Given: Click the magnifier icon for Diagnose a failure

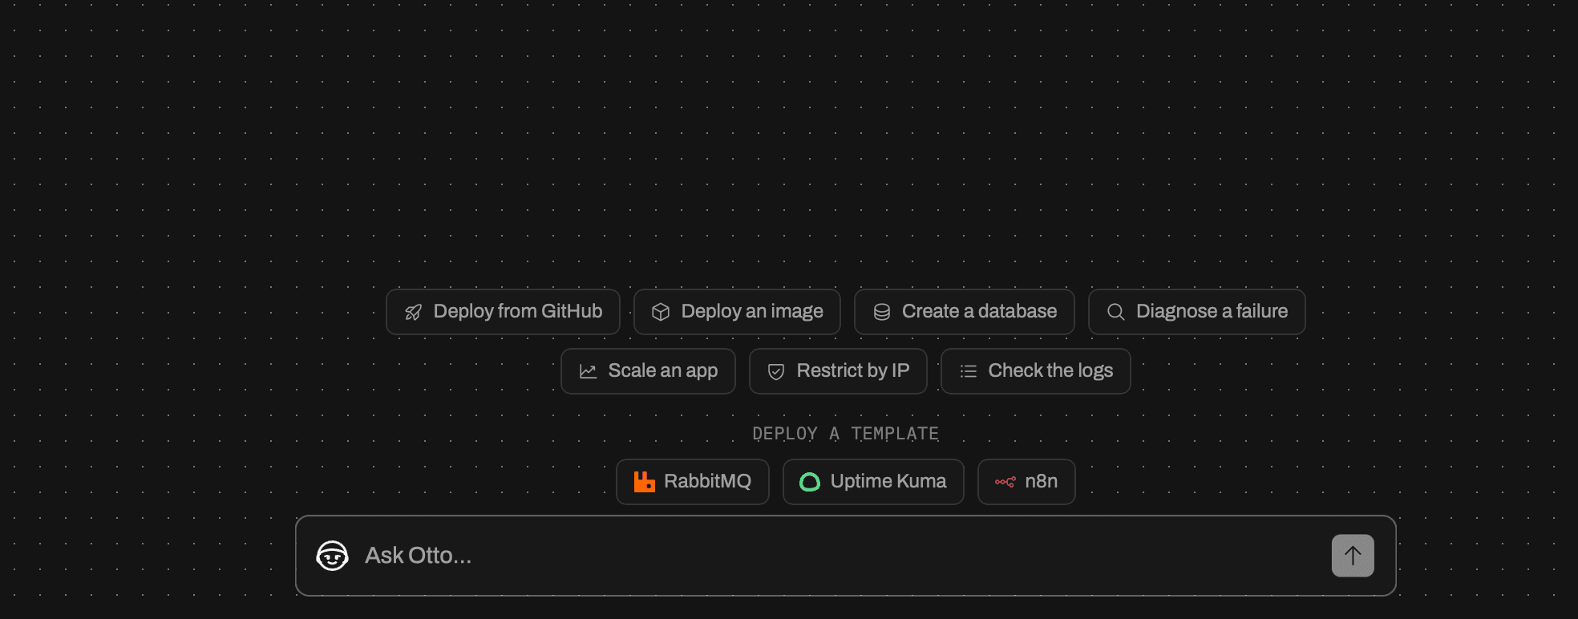Looking at the screenshot, I should point(1116,312).
